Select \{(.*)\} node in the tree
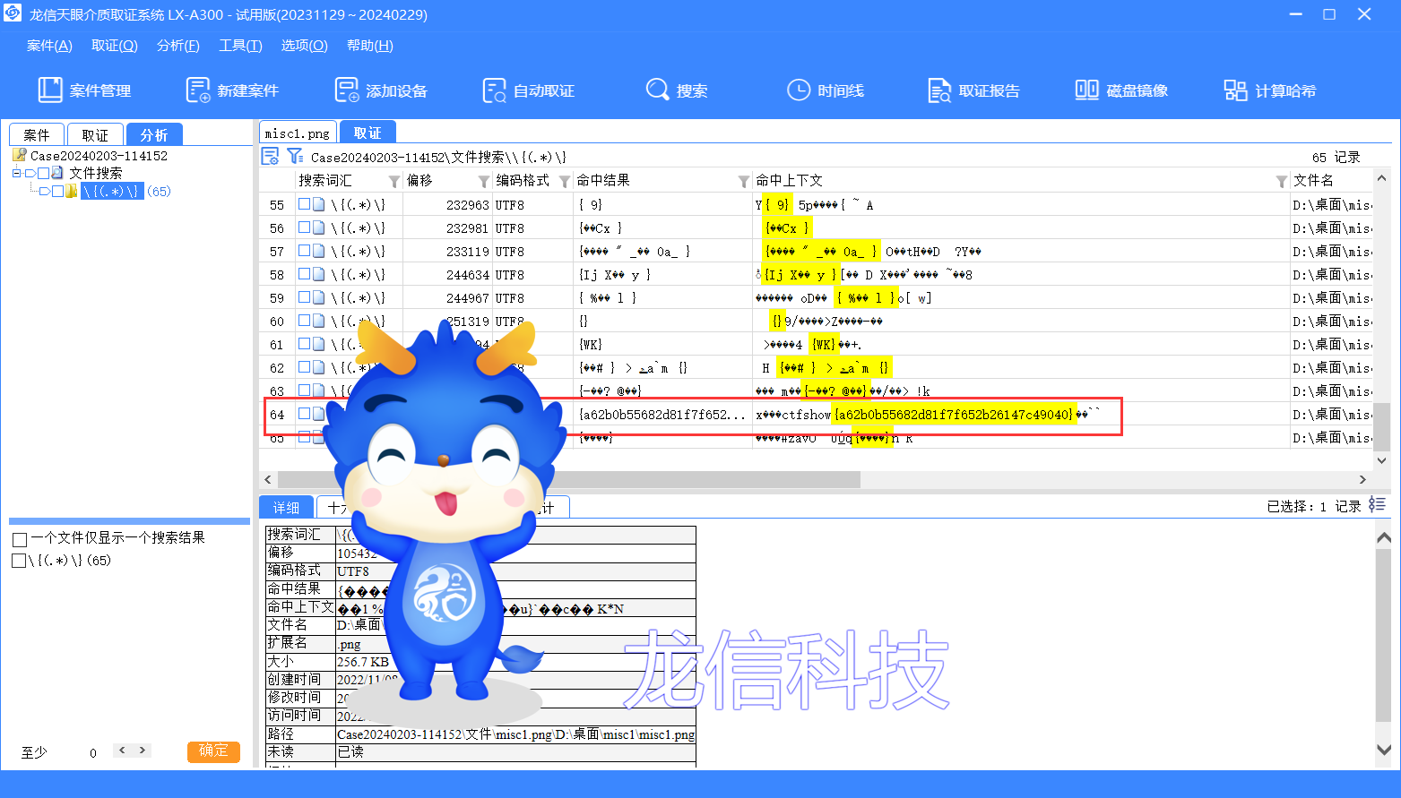 pyautogui.click(x=112, y=192)
